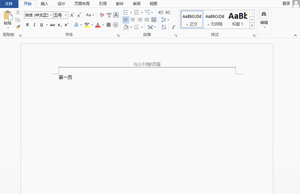Open numbering list dropdown arrow
This screenshot has width=300, height=194.
point(142,12)
